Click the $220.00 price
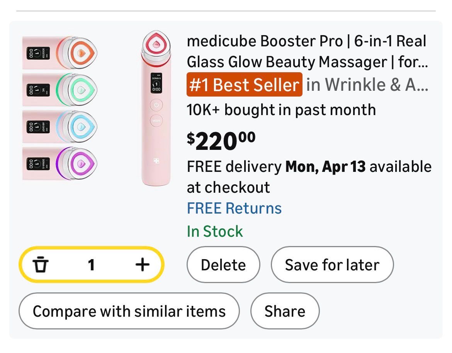 pyautogui.click(x=221, y=141)
